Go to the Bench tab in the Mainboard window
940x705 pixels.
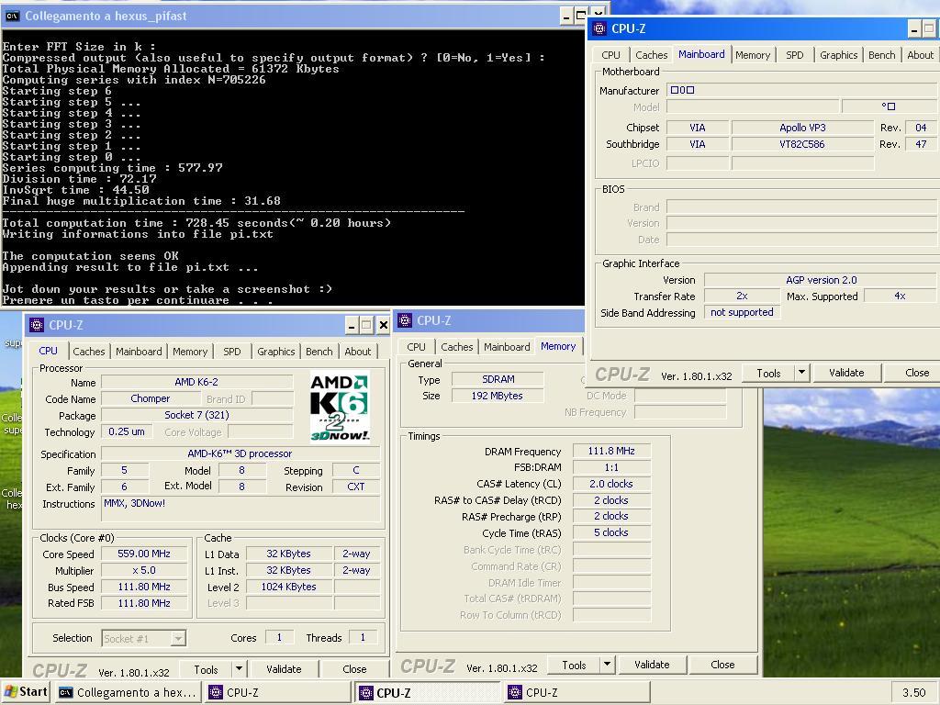[x=882, y=54]
